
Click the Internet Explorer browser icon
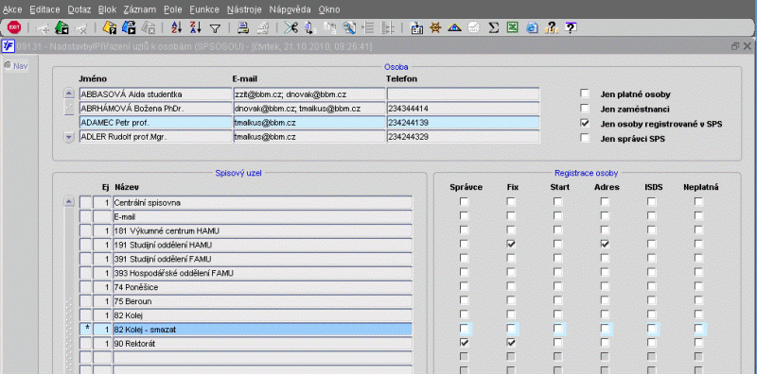pos(532,28)
